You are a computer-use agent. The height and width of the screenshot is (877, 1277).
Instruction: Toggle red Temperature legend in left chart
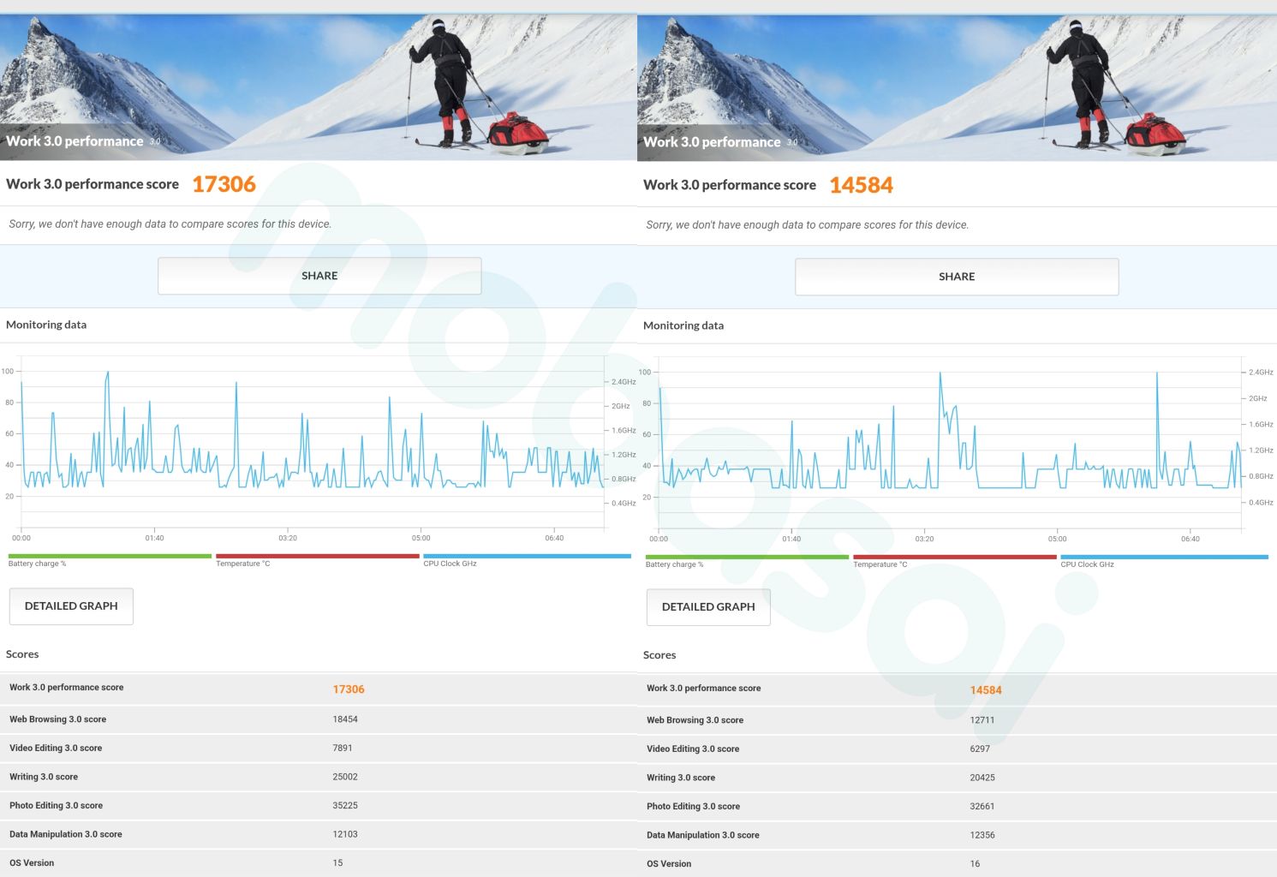point(317,558)
